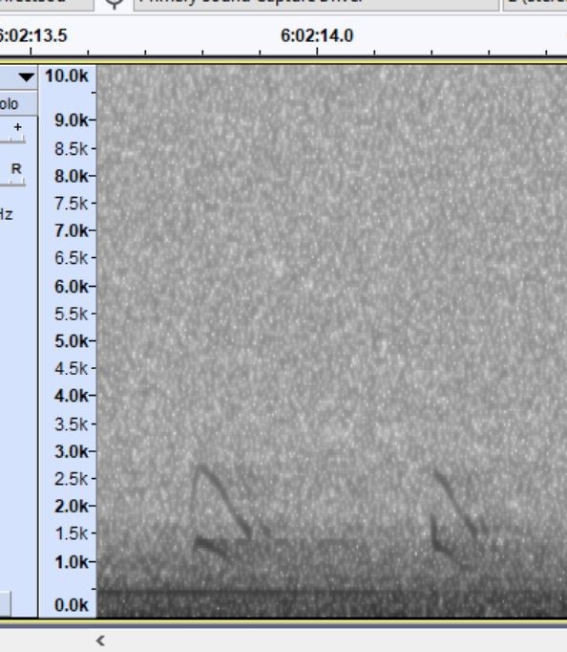Click the 9.0k frequency scale label

tap(72, 120)
